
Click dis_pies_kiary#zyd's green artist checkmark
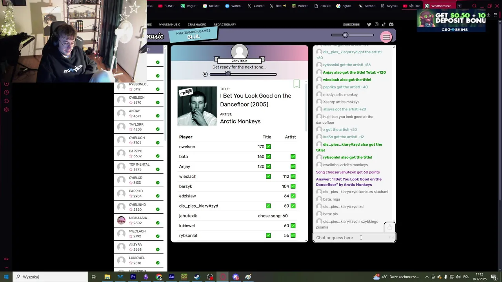[x=293, y=206]
